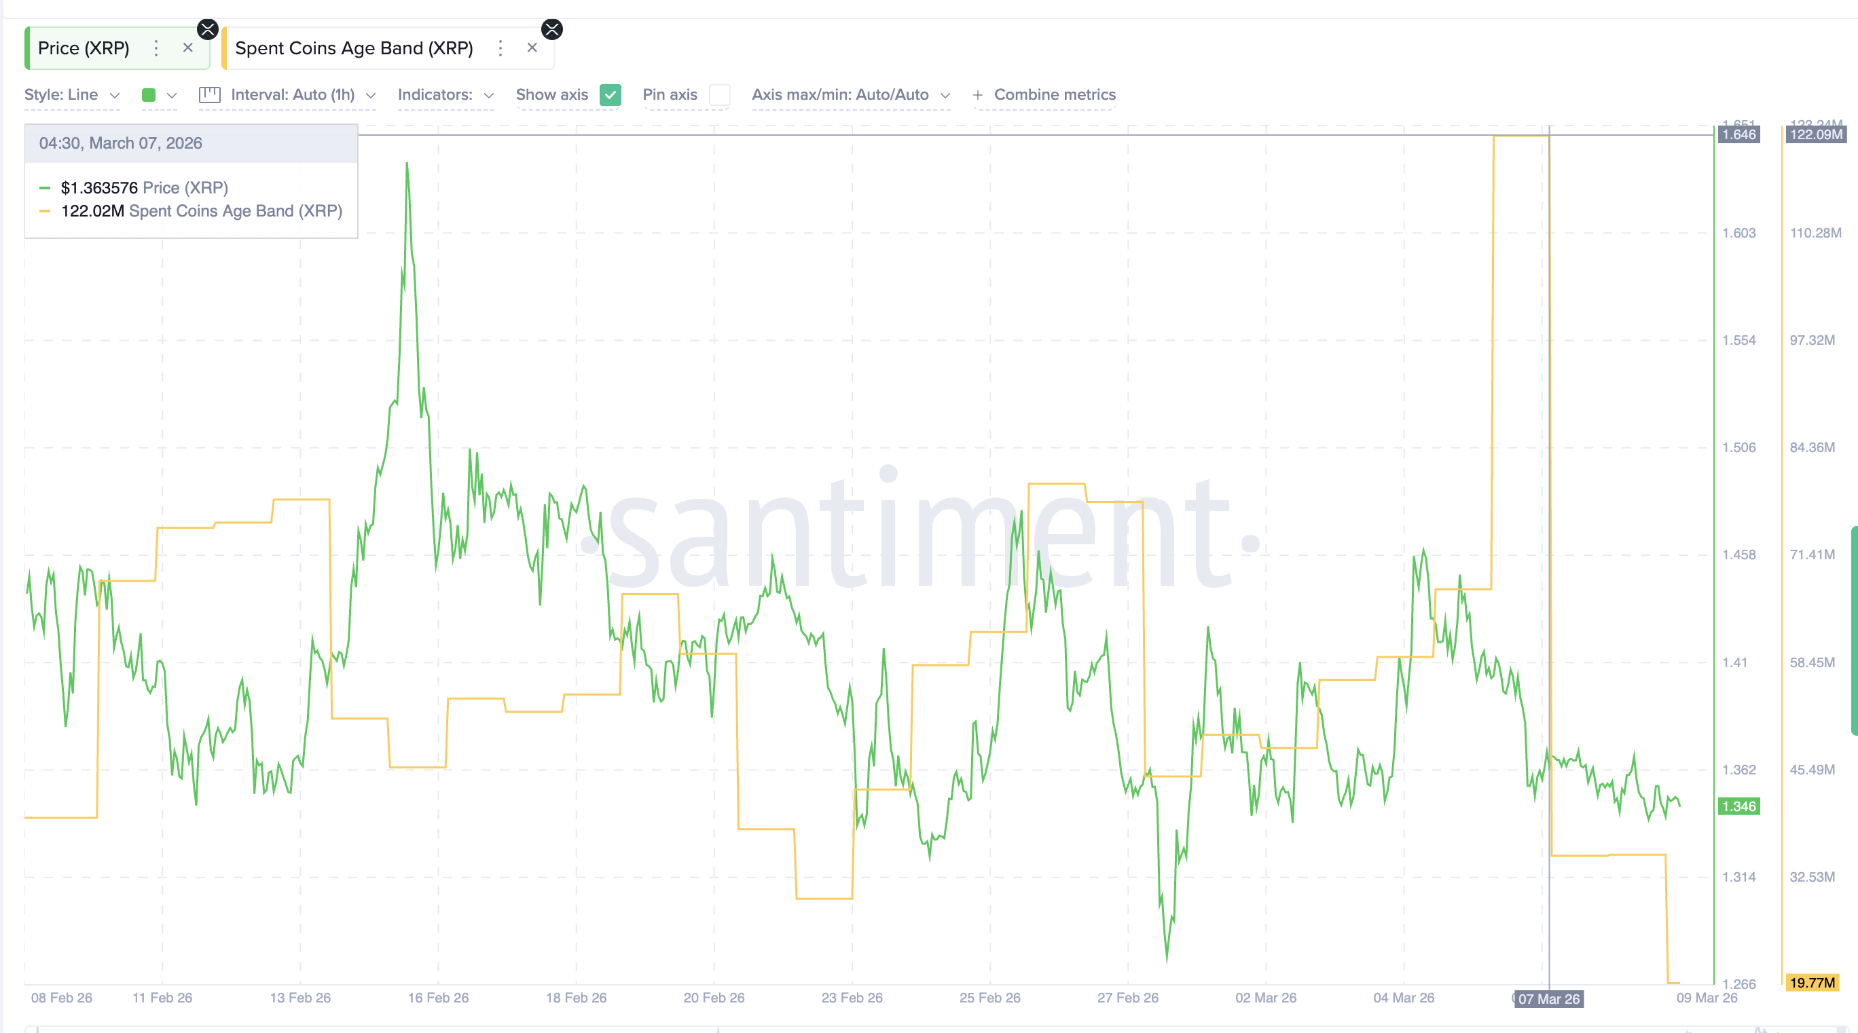Open the Price (XRP) kebab options menu
The width and height of the screenshot is (1858, 1033).
(x=156, y=48)
